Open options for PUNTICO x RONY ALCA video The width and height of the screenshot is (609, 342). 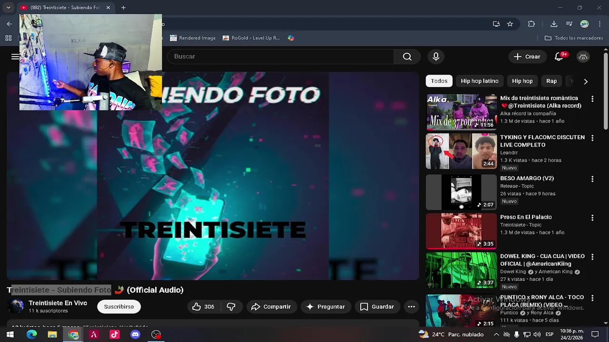point(592,298)
